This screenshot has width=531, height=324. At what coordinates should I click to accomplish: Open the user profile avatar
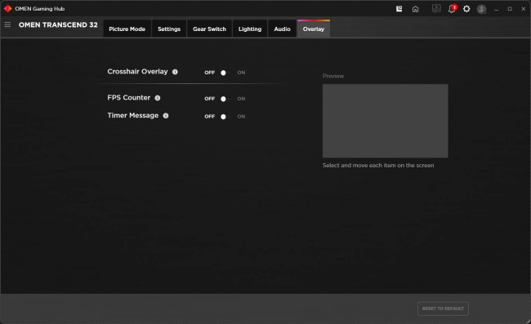click(x=481, y=9)
